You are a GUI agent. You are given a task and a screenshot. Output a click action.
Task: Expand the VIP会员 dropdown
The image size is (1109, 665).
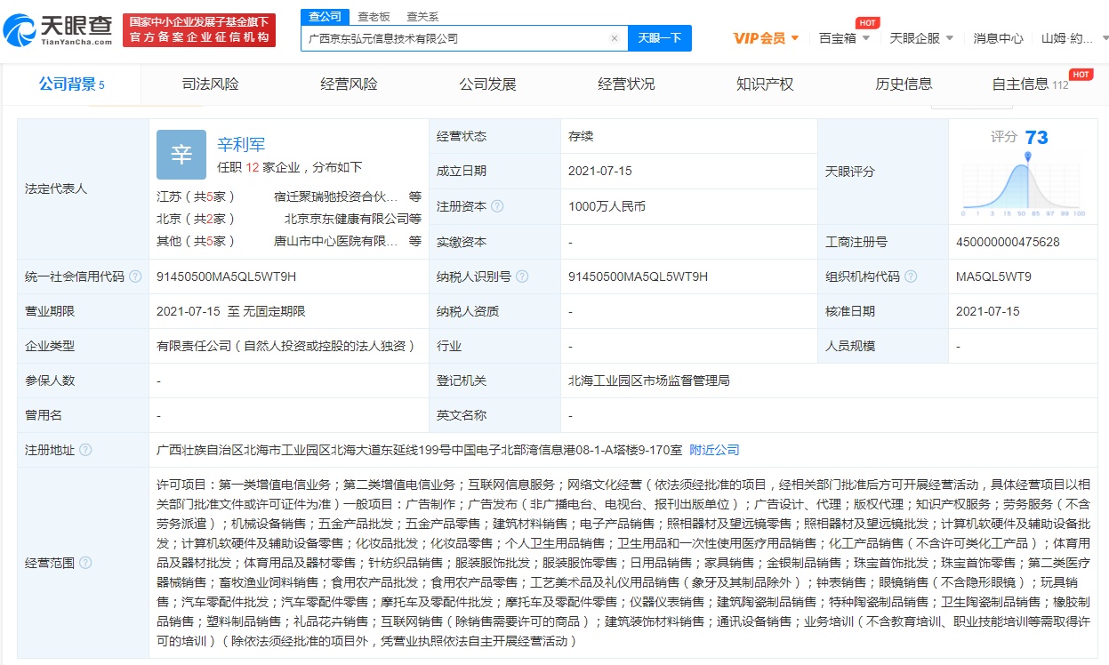(766, 38)
